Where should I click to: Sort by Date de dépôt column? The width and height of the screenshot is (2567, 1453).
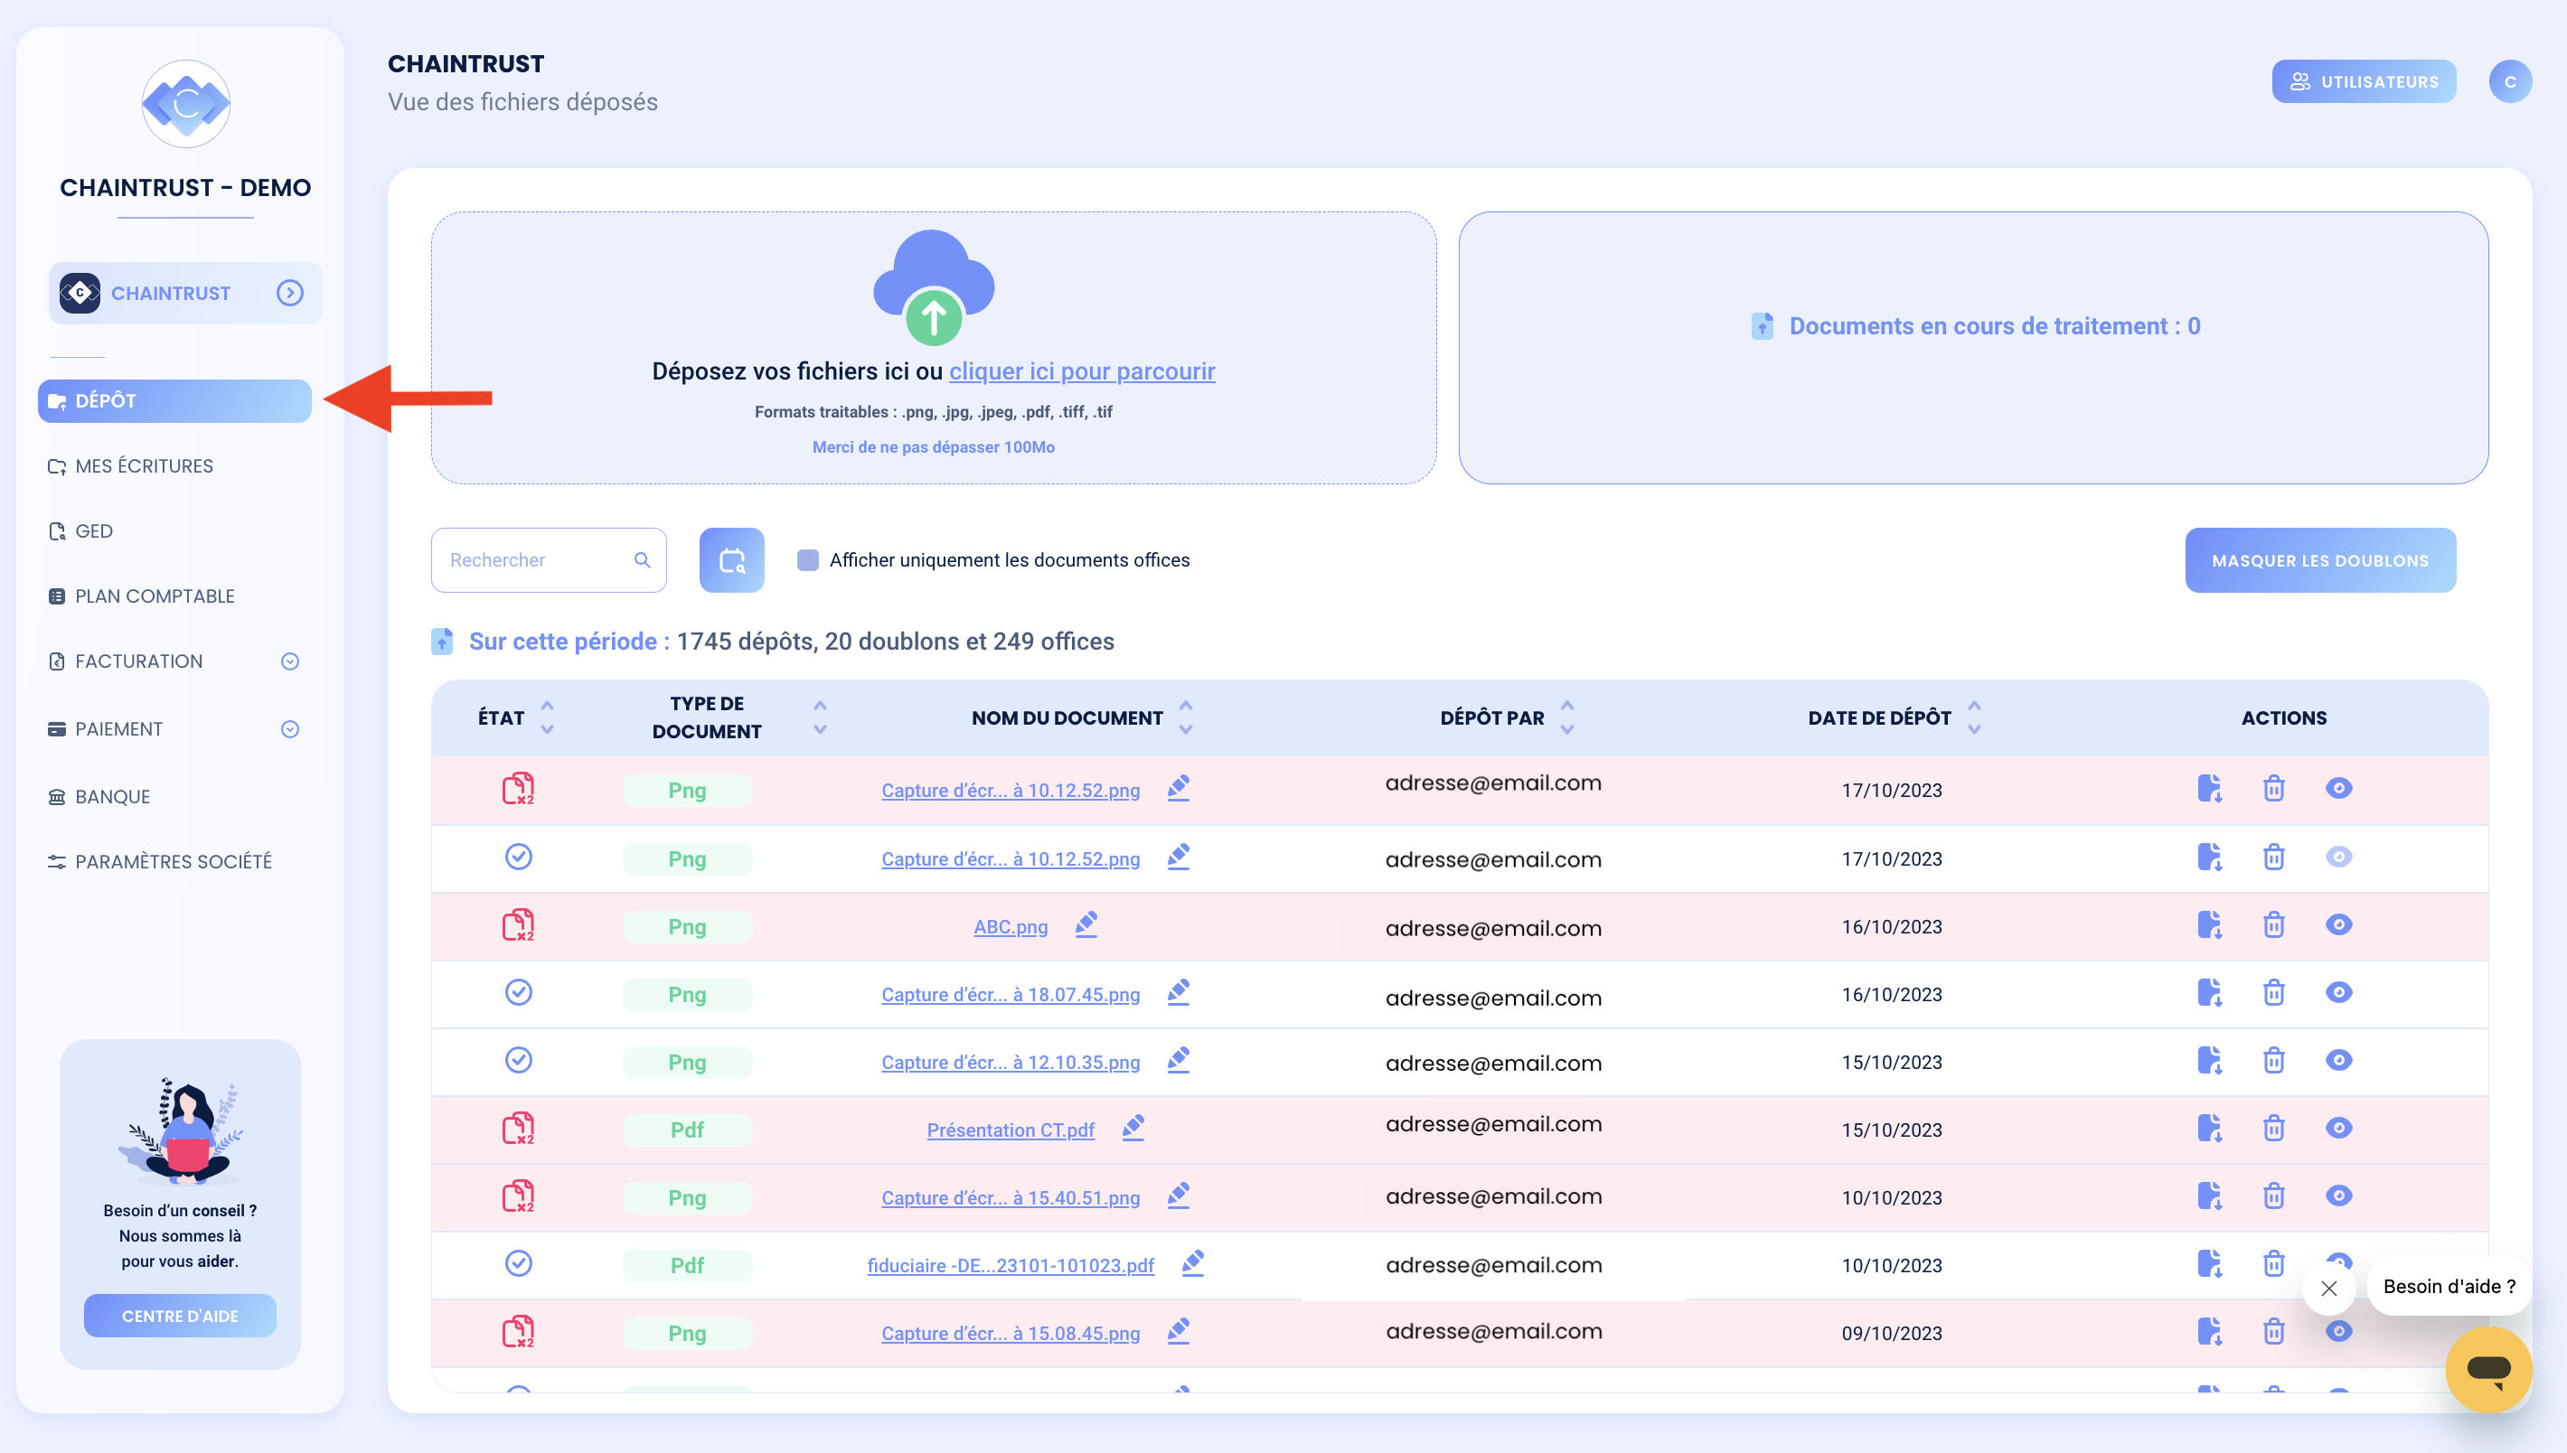[x=1974, y=717]
